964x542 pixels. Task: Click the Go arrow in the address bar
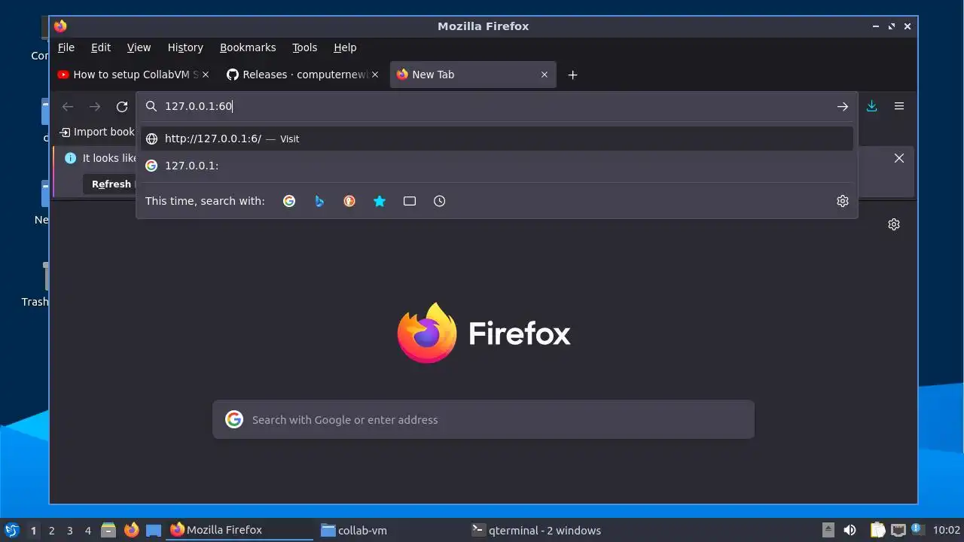pos(843,106)
